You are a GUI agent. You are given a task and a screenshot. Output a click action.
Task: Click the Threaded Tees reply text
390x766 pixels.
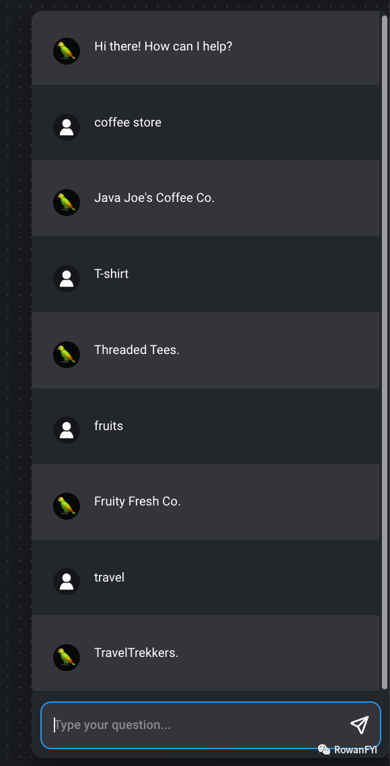(136, 350)
